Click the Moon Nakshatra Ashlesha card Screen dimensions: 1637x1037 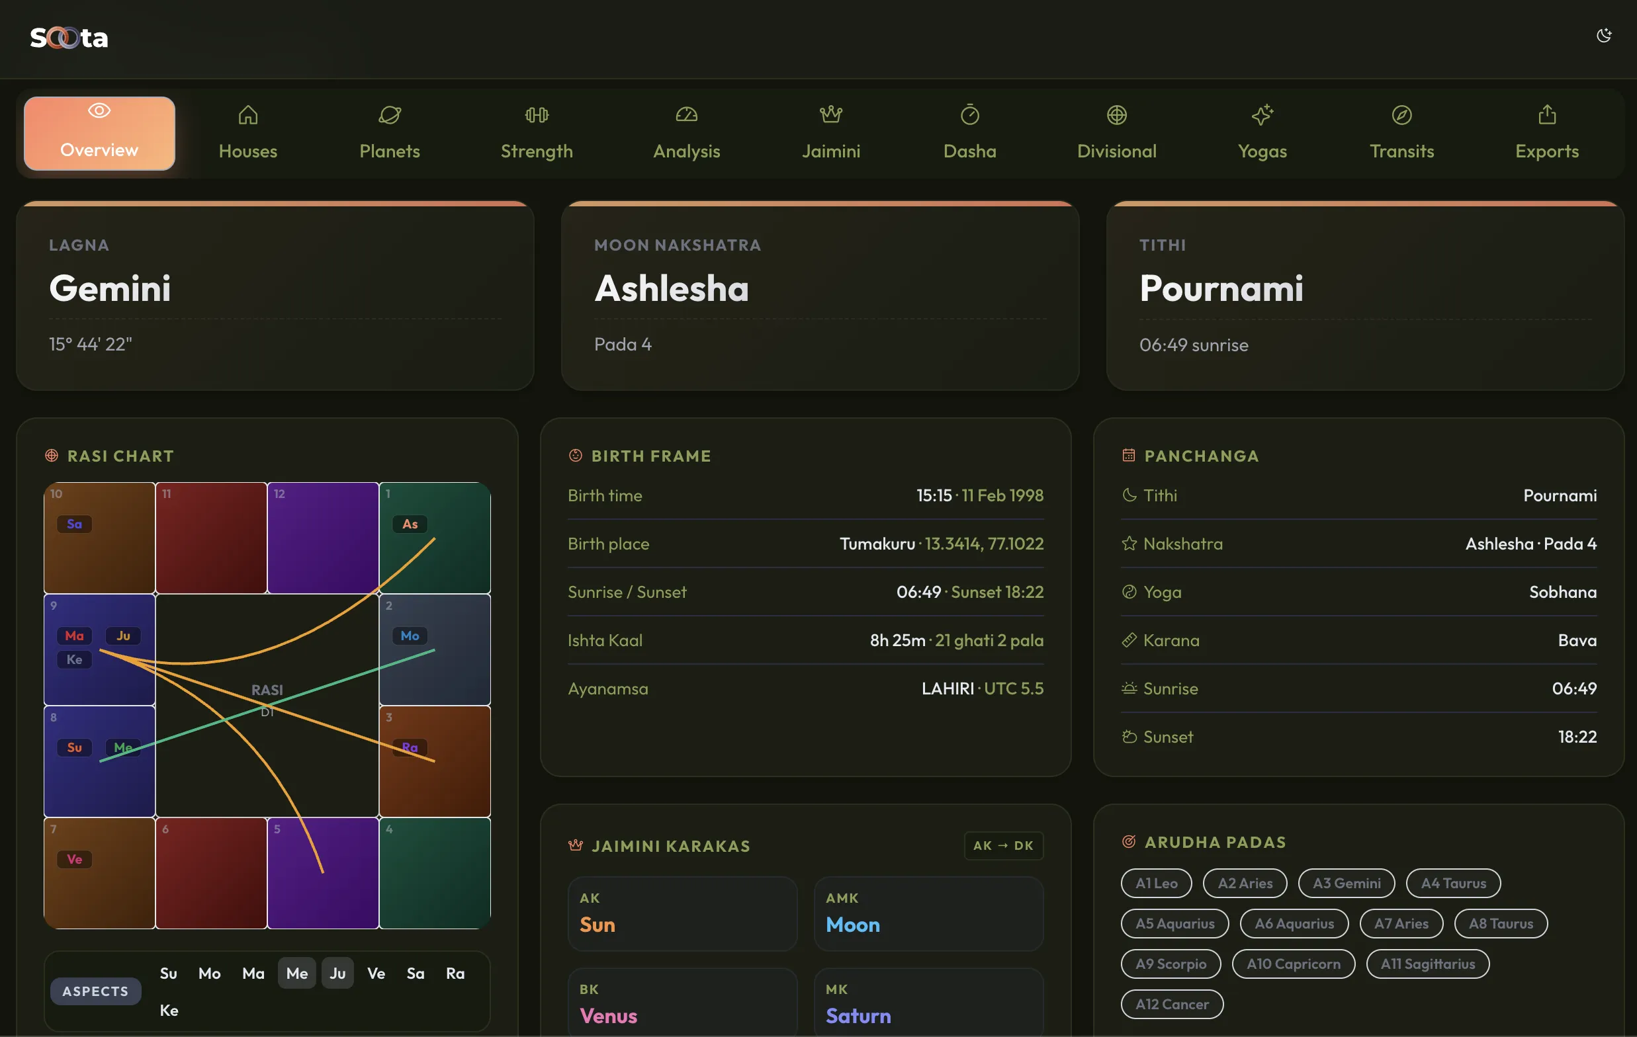[820, 296]
